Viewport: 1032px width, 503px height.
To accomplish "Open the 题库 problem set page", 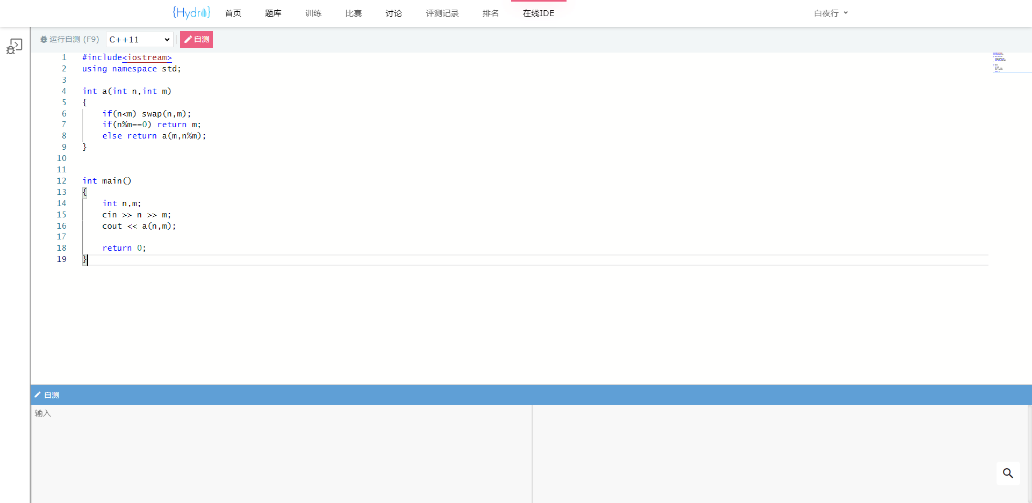I will (x=273, y=13).
